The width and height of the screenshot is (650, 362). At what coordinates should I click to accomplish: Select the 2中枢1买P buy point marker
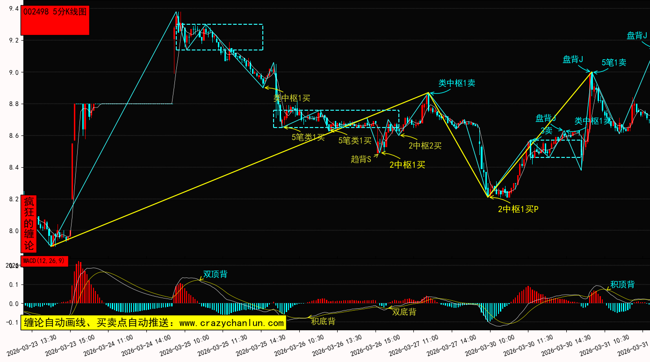(x=518, y=209)
